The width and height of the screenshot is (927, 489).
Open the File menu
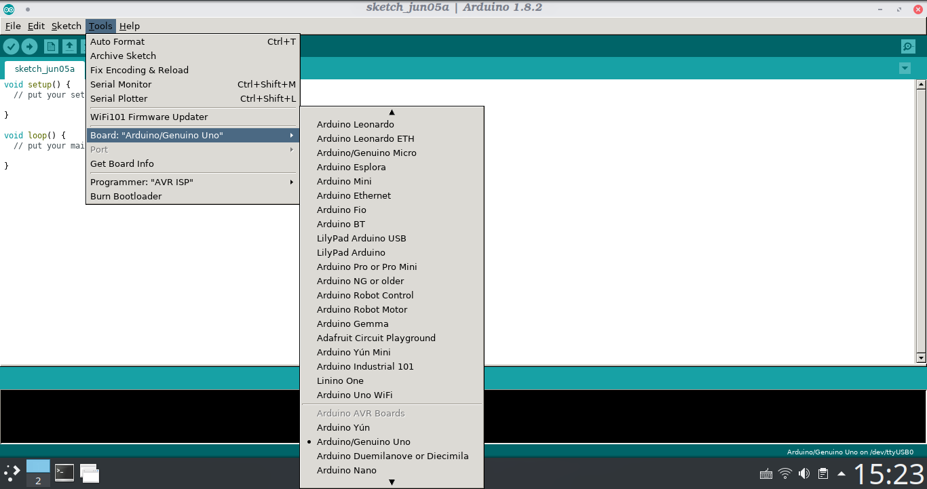pos(13,26)
